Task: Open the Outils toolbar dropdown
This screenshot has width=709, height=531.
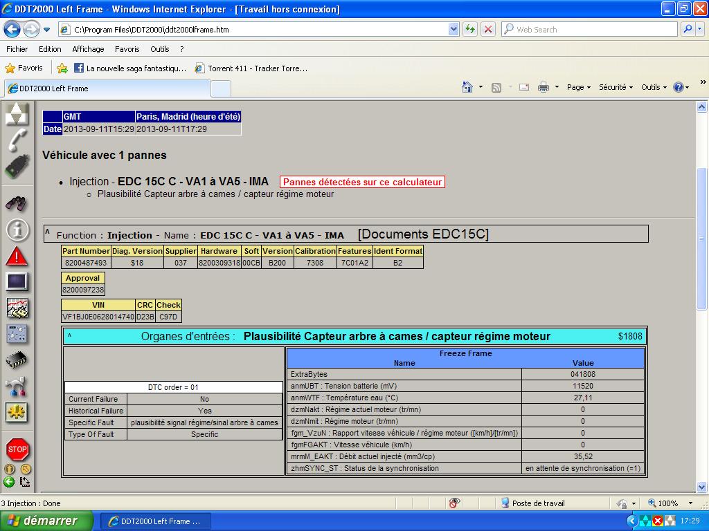Action: point(654,87)
